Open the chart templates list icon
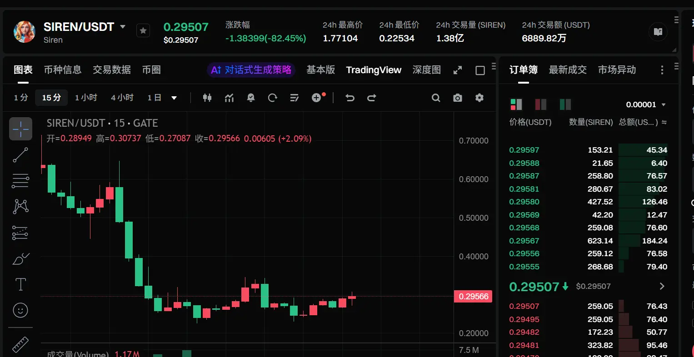Viewport: 694px width, 357px height. click(x=295, y=98)
